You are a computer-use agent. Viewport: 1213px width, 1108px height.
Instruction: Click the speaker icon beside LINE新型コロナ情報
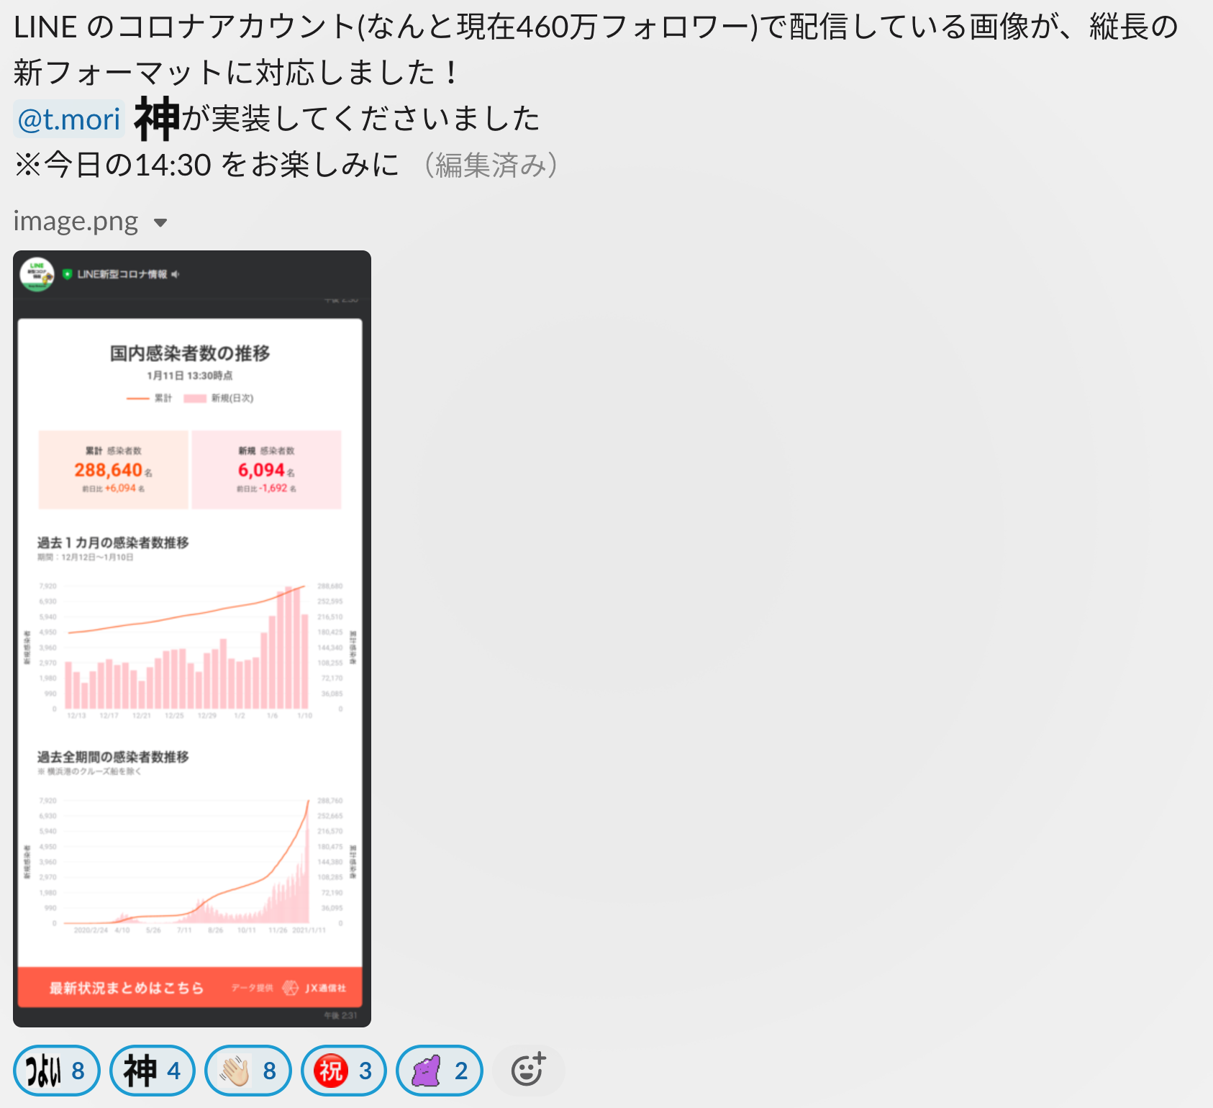point(176,274)
